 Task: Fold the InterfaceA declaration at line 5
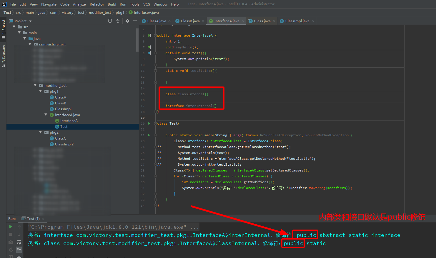tap(155, 35)
